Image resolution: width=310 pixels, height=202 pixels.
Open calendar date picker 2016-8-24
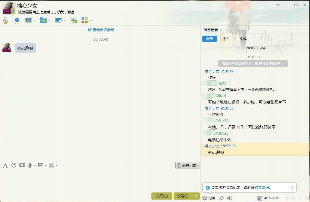(268, 198)
